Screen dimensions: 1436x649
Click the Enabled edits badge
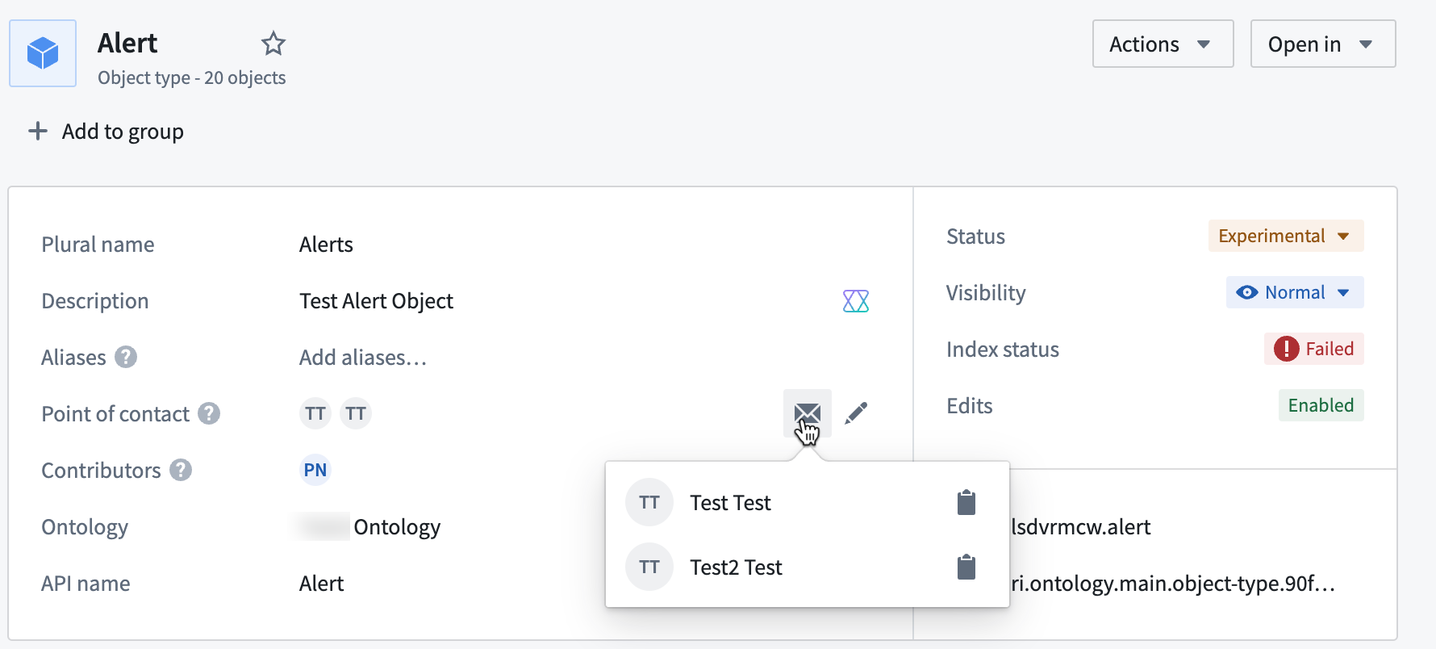(x=1321, y=405)
